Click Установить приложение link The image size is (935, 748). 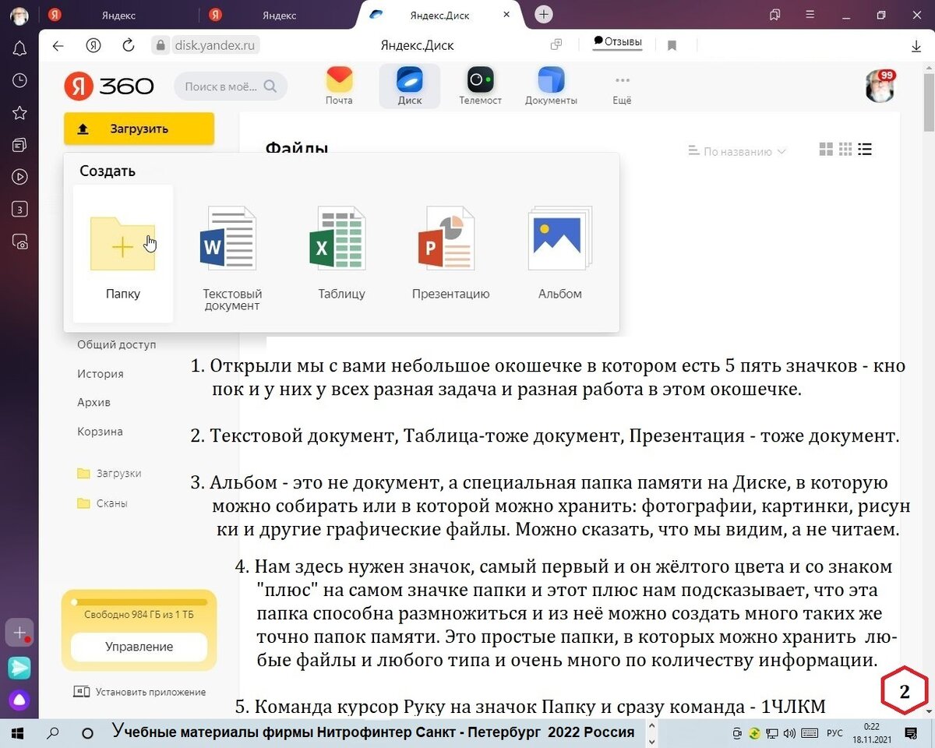[139, 692]
